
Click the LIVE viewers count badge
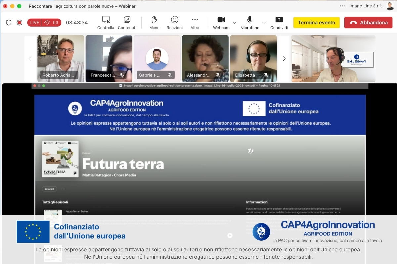[44, 23]
